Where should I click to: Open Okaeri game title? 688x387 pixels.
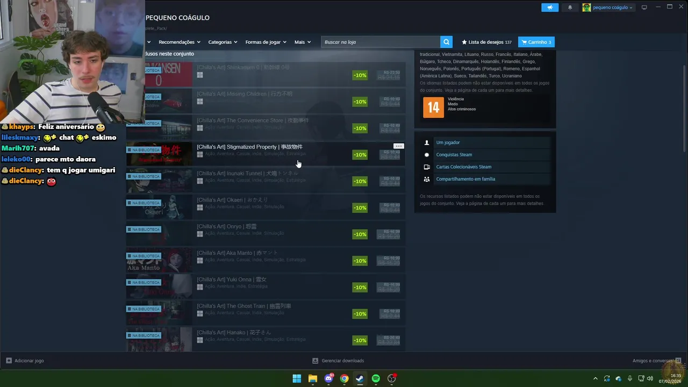[x=232, y=200]
